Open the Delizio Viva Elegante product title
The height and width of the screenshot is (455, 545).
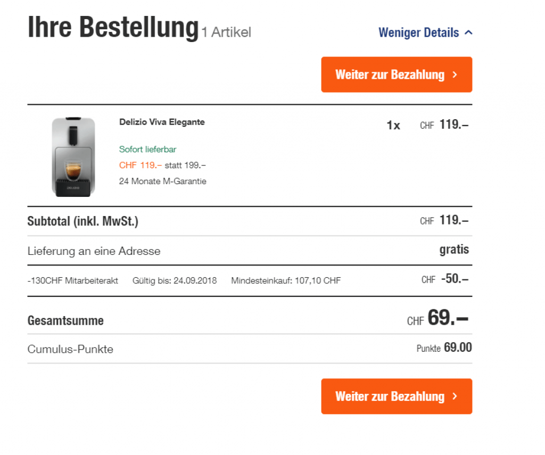click(162, 122)
